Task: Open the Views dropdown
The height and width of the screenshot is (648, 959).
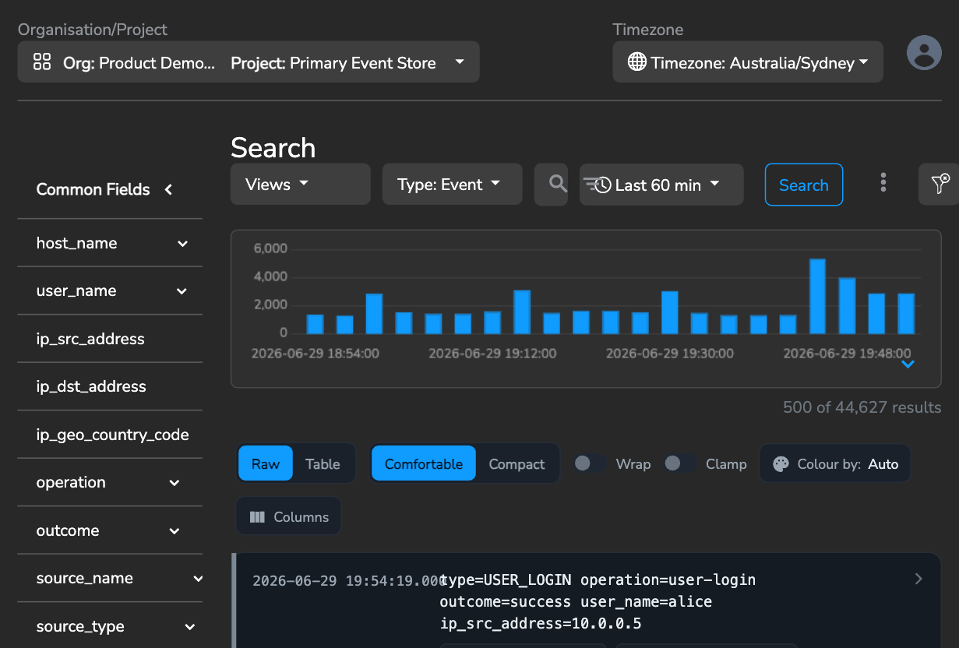Action: point(300,184)
